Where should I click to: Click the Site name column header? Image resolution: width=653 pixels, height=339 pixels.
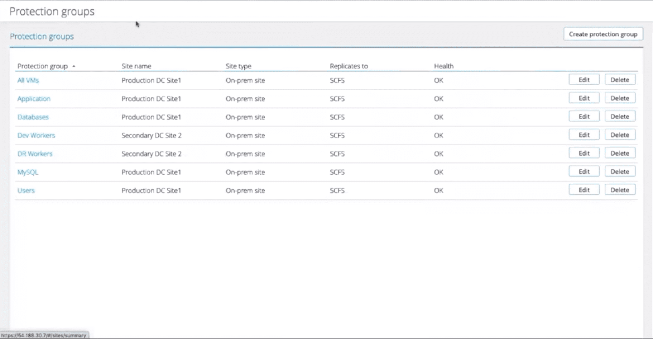(x=136, y=66)
